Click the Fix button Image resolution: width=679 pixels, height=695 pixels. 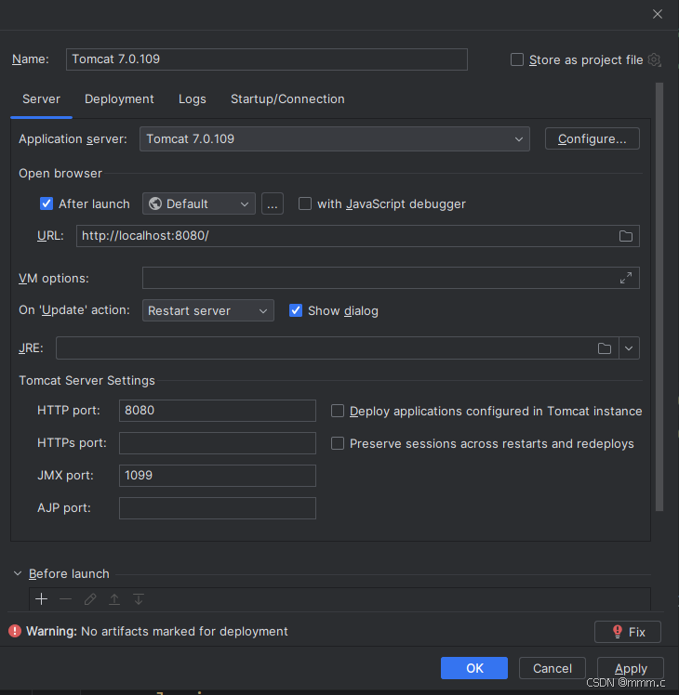(x=628, y=632)
